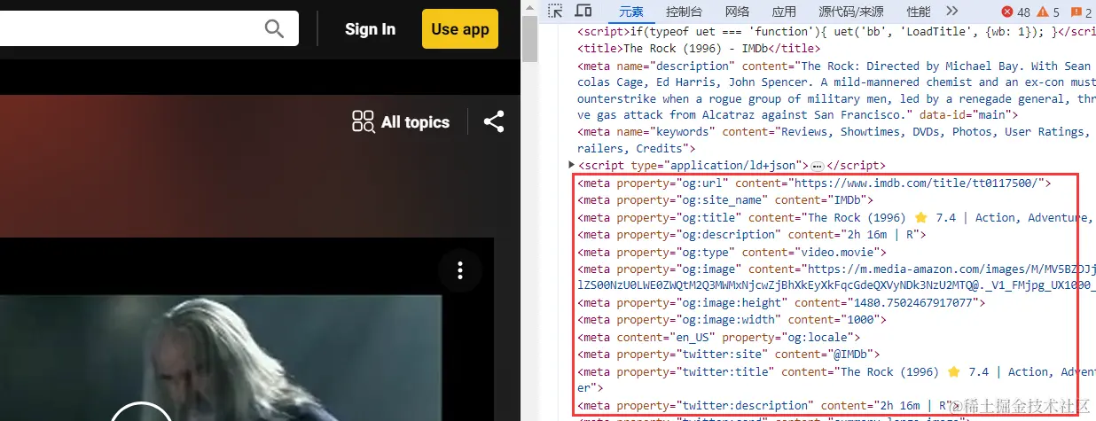Expand the application/ld+json script node
1096x421 pixels.
(572, 165)
